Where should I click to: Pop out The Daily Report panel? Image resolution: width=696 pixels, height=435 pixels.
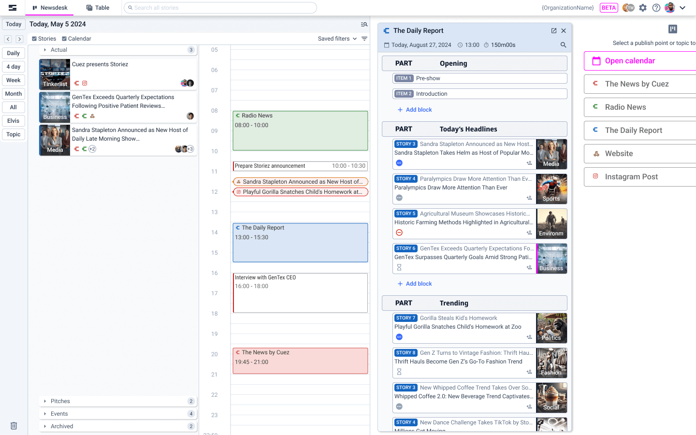pos(554,30)
